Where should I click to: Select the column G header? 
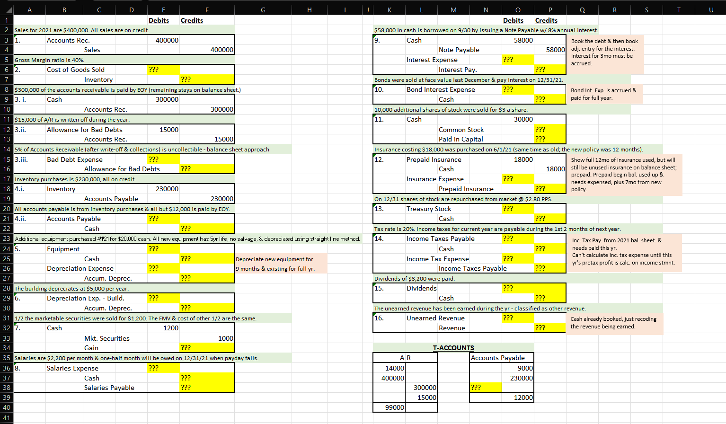tap(263, 10)
